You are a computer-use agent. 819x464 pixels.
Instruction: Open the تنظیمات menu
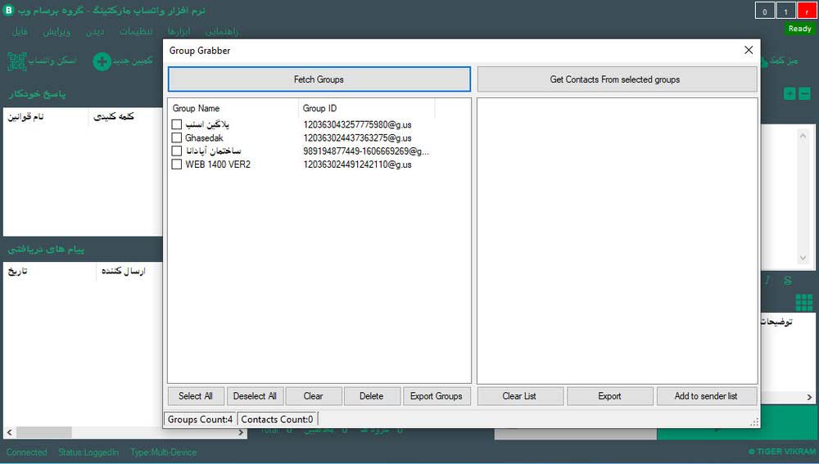pyautogui.click(x=135, y=31)
